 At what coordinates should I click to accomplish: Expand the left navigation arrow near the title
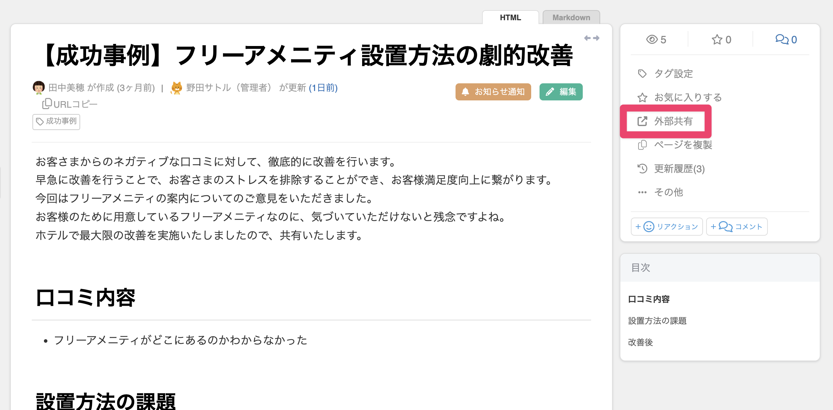(x=587, y=38)
